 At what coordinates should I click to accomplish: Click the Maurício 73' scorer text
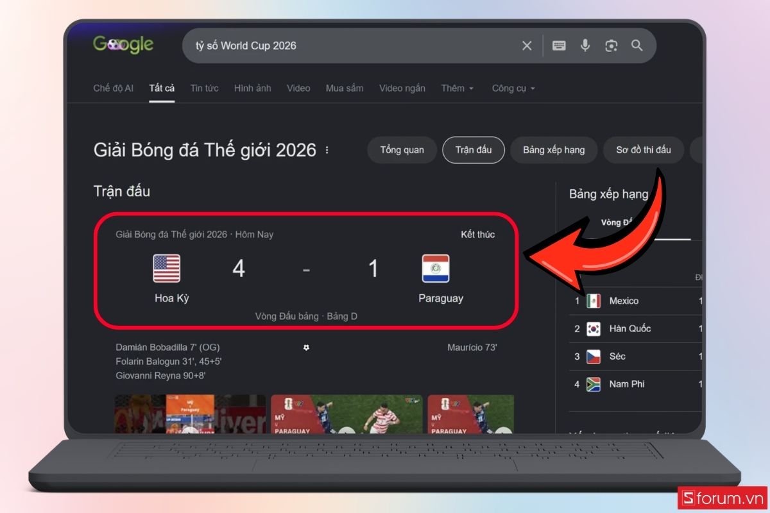(472, 347)
